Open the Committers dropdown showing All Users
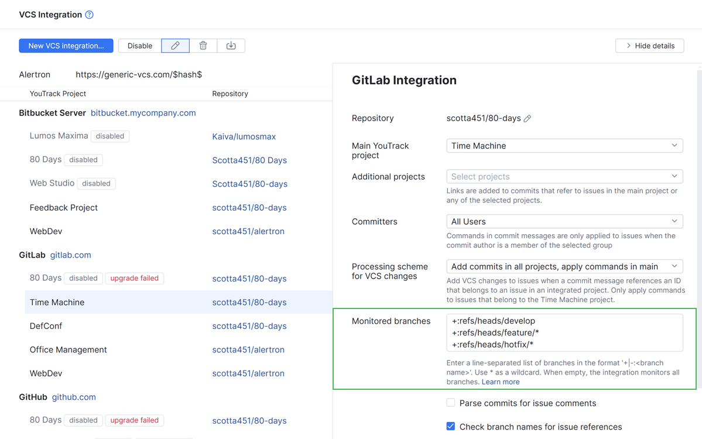702x439 pixels. [564, 221]
